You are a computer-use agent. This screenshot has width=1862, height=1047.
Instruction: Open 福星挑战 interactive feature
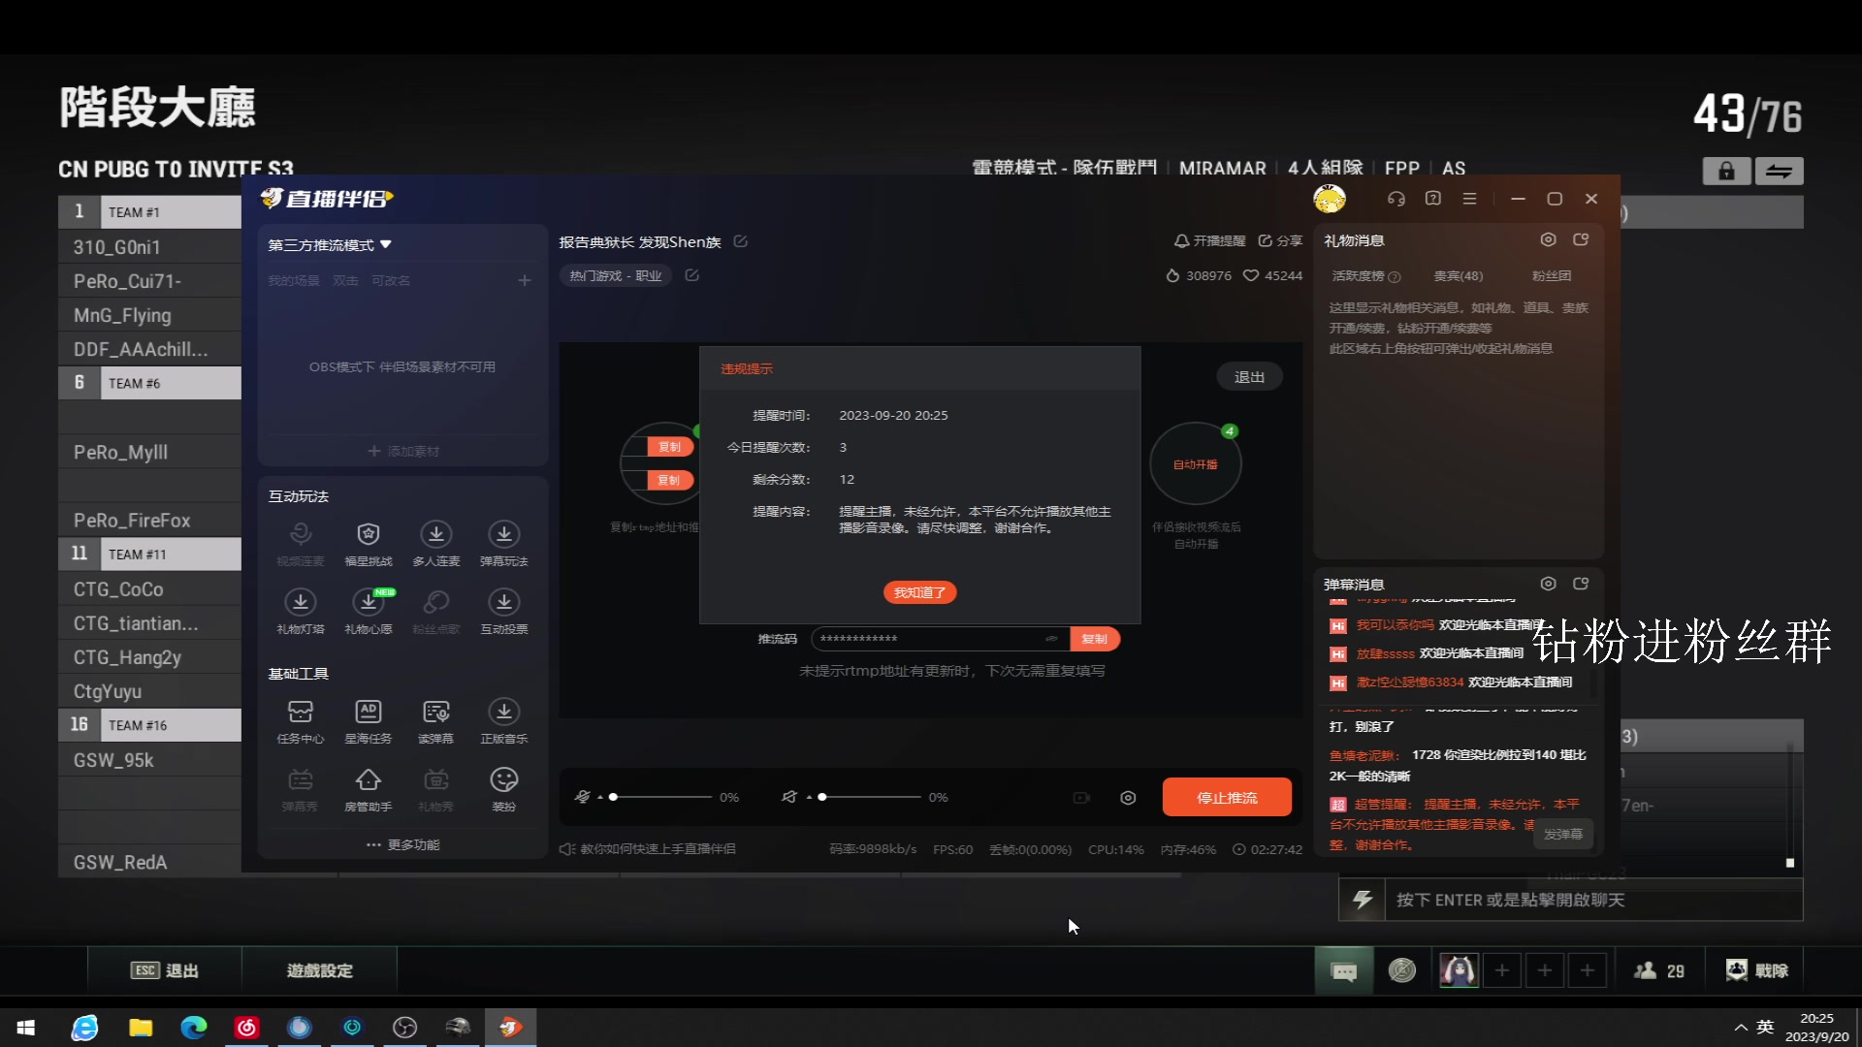[x=369, y=543]
